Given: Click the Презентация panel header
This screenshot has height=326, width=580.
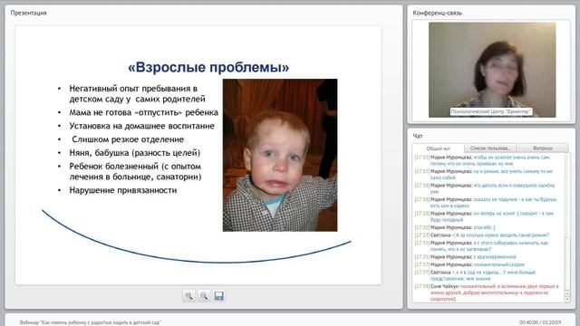Looking at the screenshot, I should coord(28,13).
